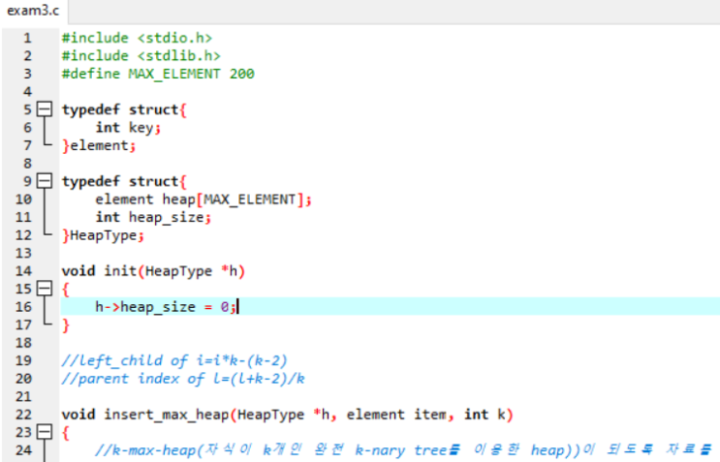Screen dimensions: 720x462
Task: Click the '//left_child of i=i*k-(k-2)' comment
Action: (174, 360)
